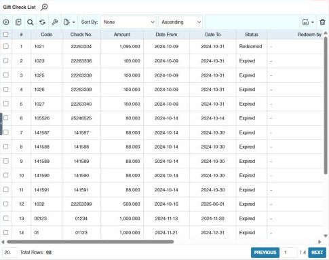
Task: Open the wrench settings tool
Action: tap(54, 22)
